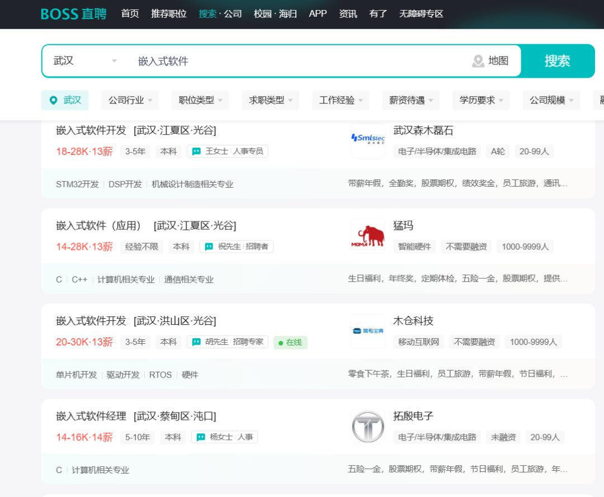Expand the 薪资待遇 filter dropdown
Viewport: 604px width, 497px height.
411,100
